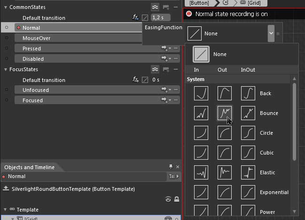Select the Normal state

78,28
